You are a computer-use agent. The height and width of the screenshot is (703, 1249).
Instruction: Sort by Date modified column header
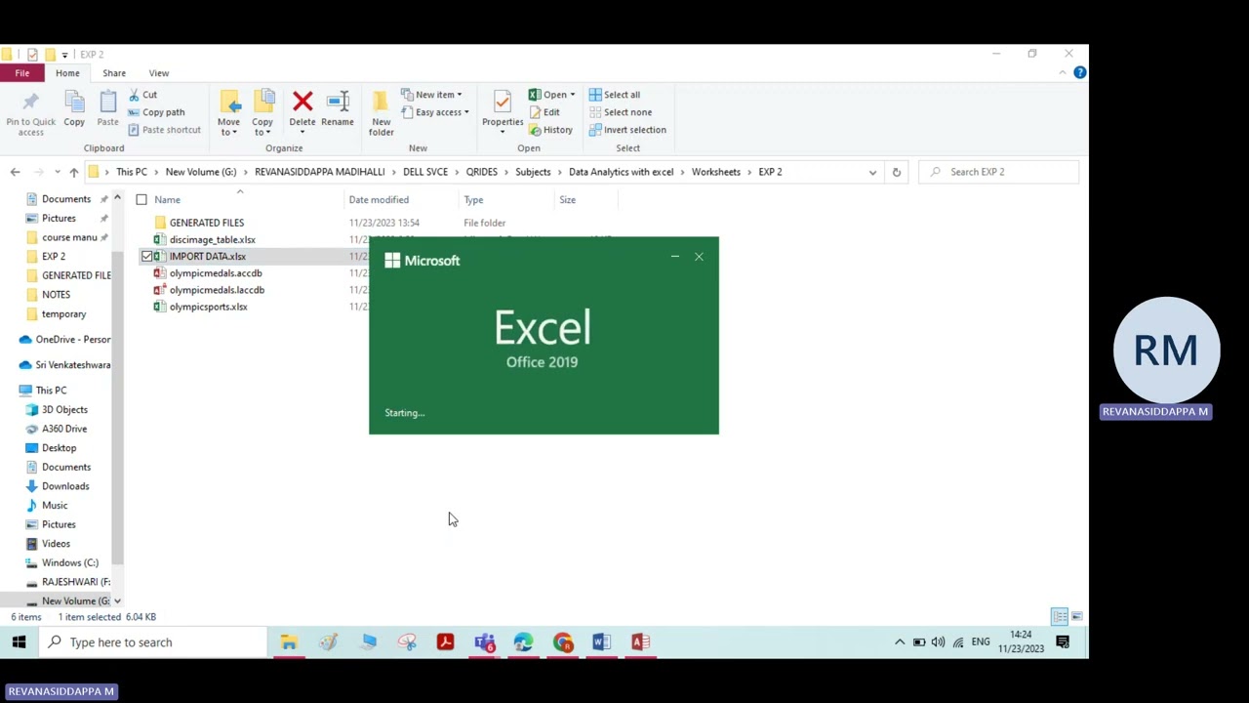tap(379, 199)
